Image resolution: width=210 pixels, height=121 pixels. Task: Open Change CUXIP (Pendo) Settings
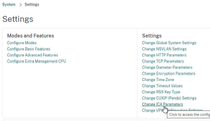pos(169,98)
